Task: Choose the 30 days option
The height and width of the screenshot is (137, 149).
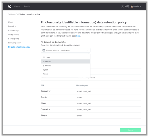Action: coord(66,57)
